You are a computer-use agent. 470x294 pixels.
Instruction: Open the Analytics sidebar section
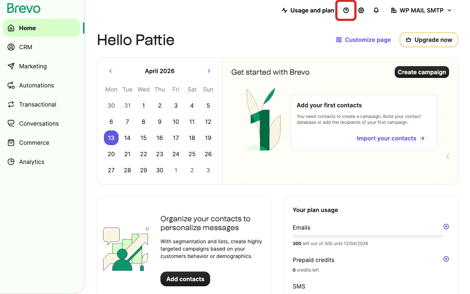(32, 162)
